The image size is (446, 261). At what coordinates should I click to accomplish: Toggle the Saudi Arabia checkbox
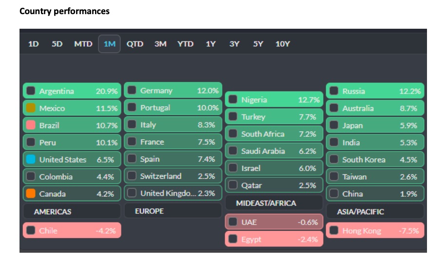point(233,150)
